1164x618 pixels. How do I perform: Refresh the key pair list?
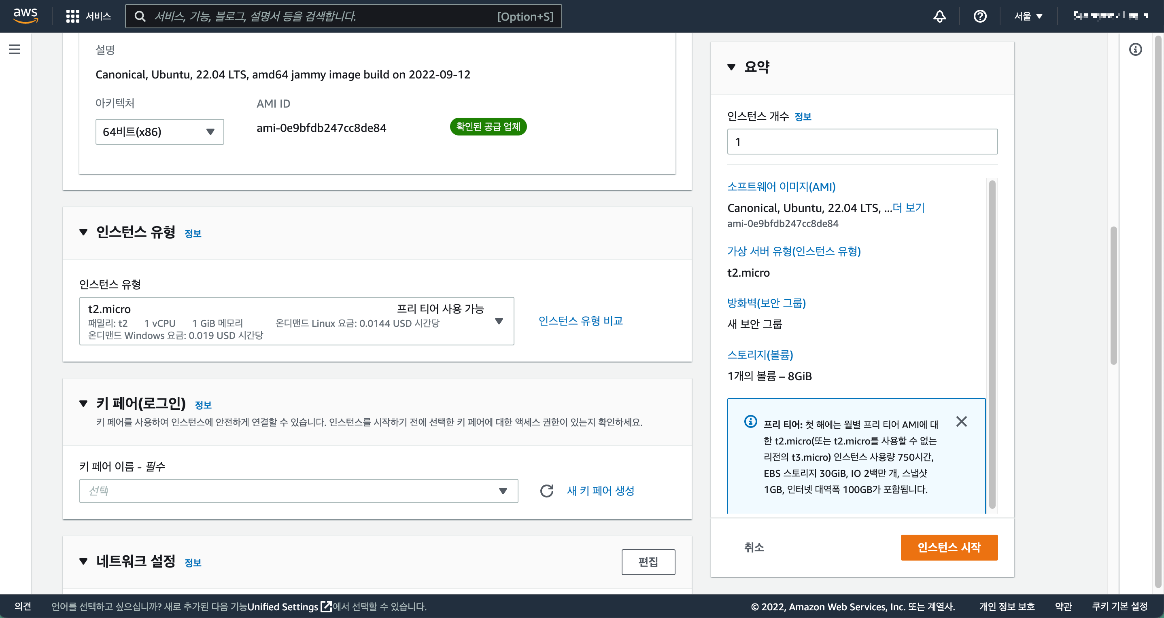pyautogui.click(x=546, y=491)
